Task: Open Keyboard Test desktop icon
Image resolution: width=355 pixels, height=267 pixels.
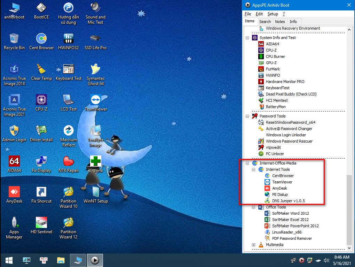Action: [x=68, y=72]
